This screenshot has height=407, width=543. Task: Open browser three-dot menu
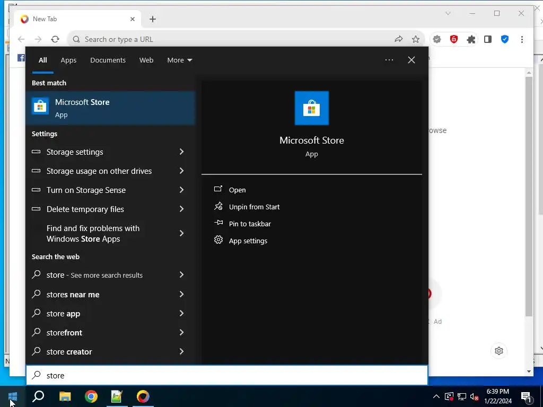[522, 39]
